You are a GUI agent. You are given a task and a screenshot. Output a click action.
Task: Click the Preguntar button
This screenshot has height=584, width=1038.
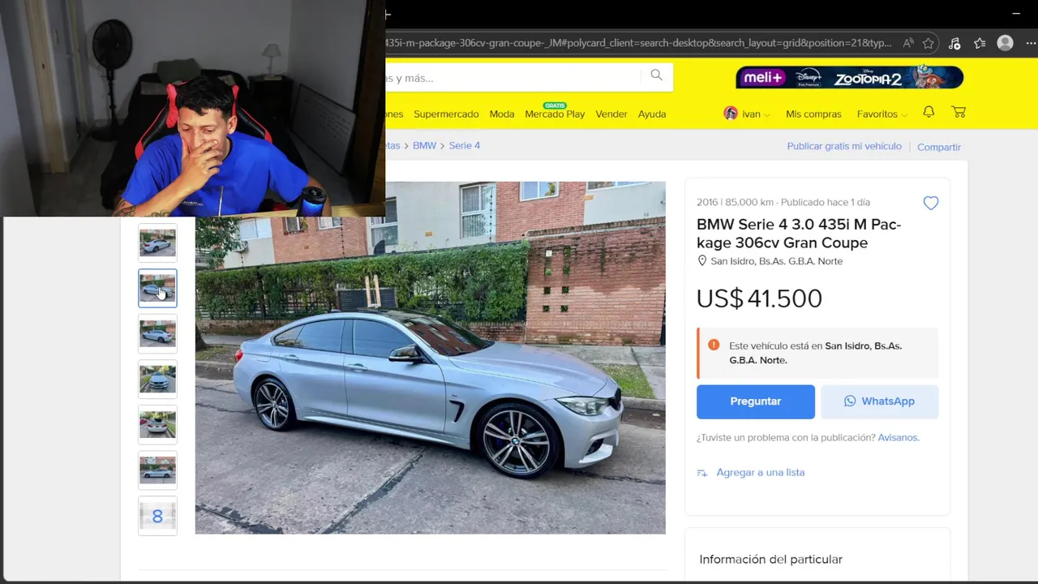tap(756, 401)
